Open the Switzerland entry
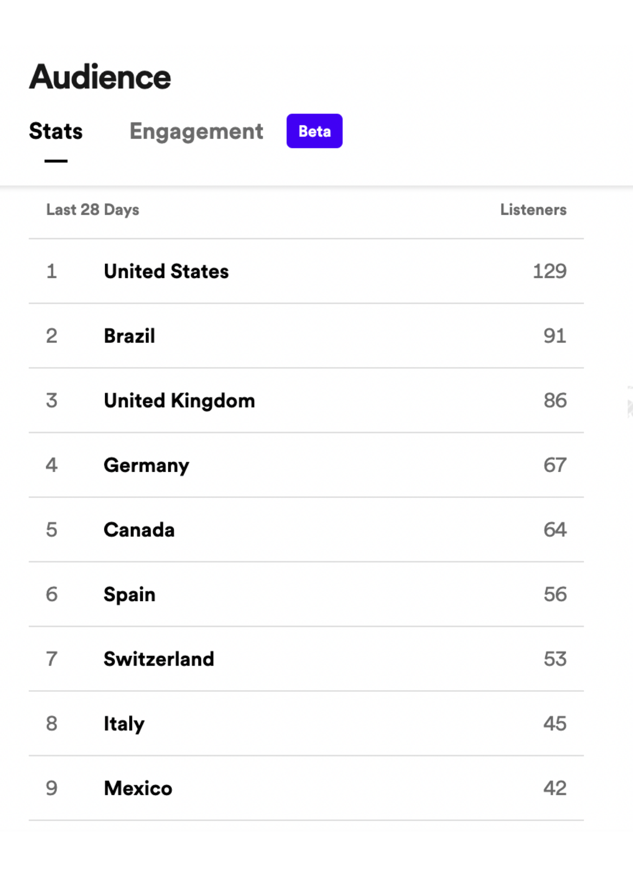The height and width of the screenshot is (895, 633). [159, 659]
